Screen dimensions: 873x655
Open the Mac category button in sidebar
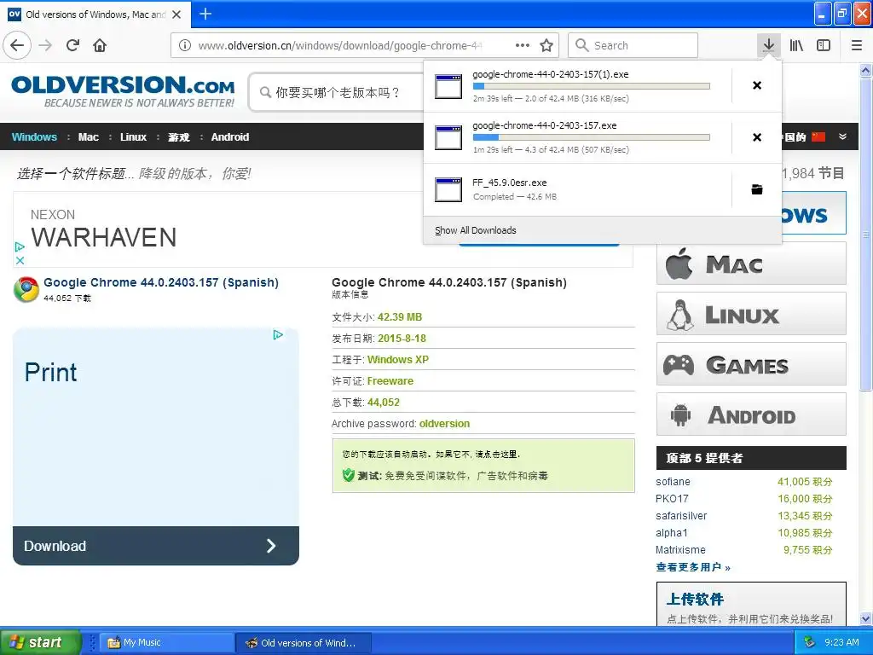coord(751,264)
